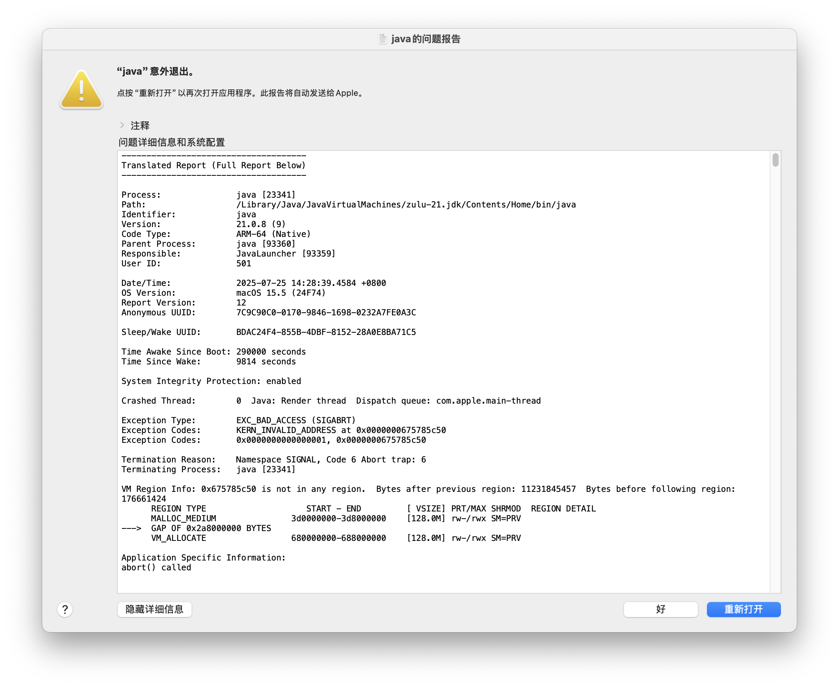Click the VM_ALLOCATE region row
The image size is (839, 688).
click(336, 538)
